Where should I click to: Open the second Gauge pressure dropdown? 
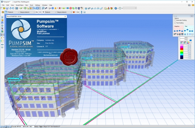(64, 12)
